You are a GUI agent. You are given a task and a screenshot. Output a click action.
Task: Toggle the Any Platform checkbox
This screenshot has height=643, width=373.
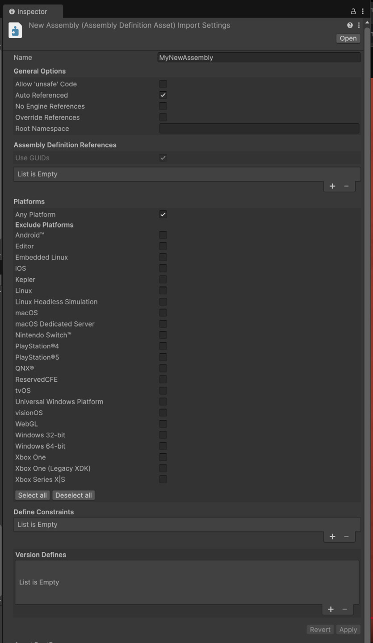[163, 215]
